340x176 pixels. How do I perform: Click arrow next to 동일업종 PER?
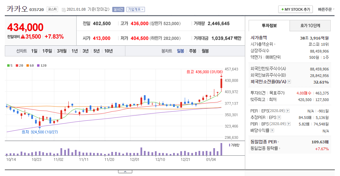tap(279, 142)
